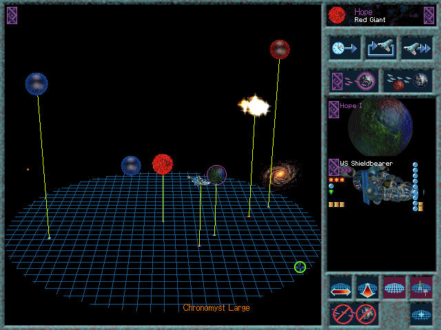Click the purple emblem beside Hope I
The image size is (441, 330).
tap(334, 110)
